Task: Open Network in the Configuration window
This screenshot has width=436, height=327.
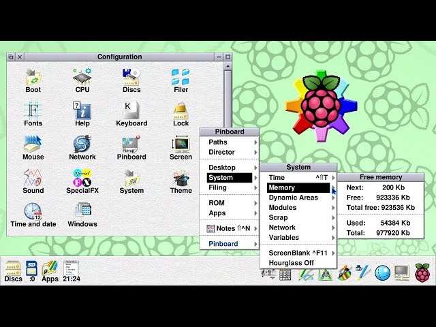Action: (82, 148)
